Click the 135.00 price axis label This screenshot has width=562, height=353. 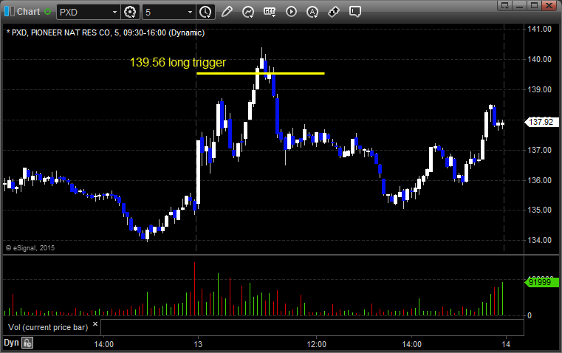point(539,210)
